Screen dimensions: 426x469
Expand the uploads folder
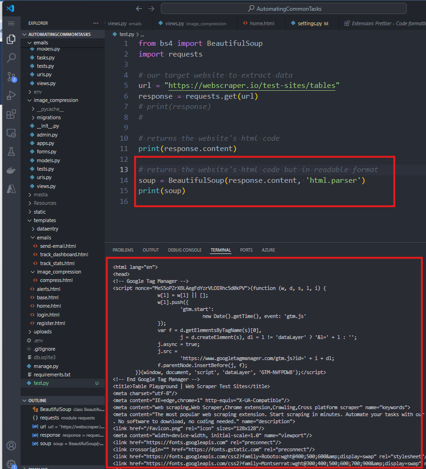[x=63, y=332]
